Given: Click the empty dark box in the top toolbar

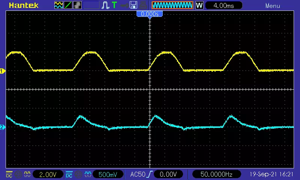Looking at the screenshot, I should 91,5.
